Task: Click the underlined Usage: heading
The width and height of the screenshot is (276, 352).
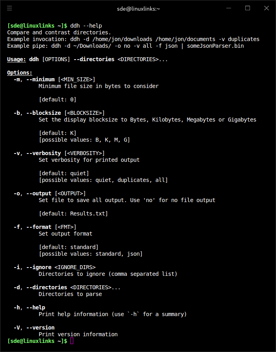Action: coord(17,60)
